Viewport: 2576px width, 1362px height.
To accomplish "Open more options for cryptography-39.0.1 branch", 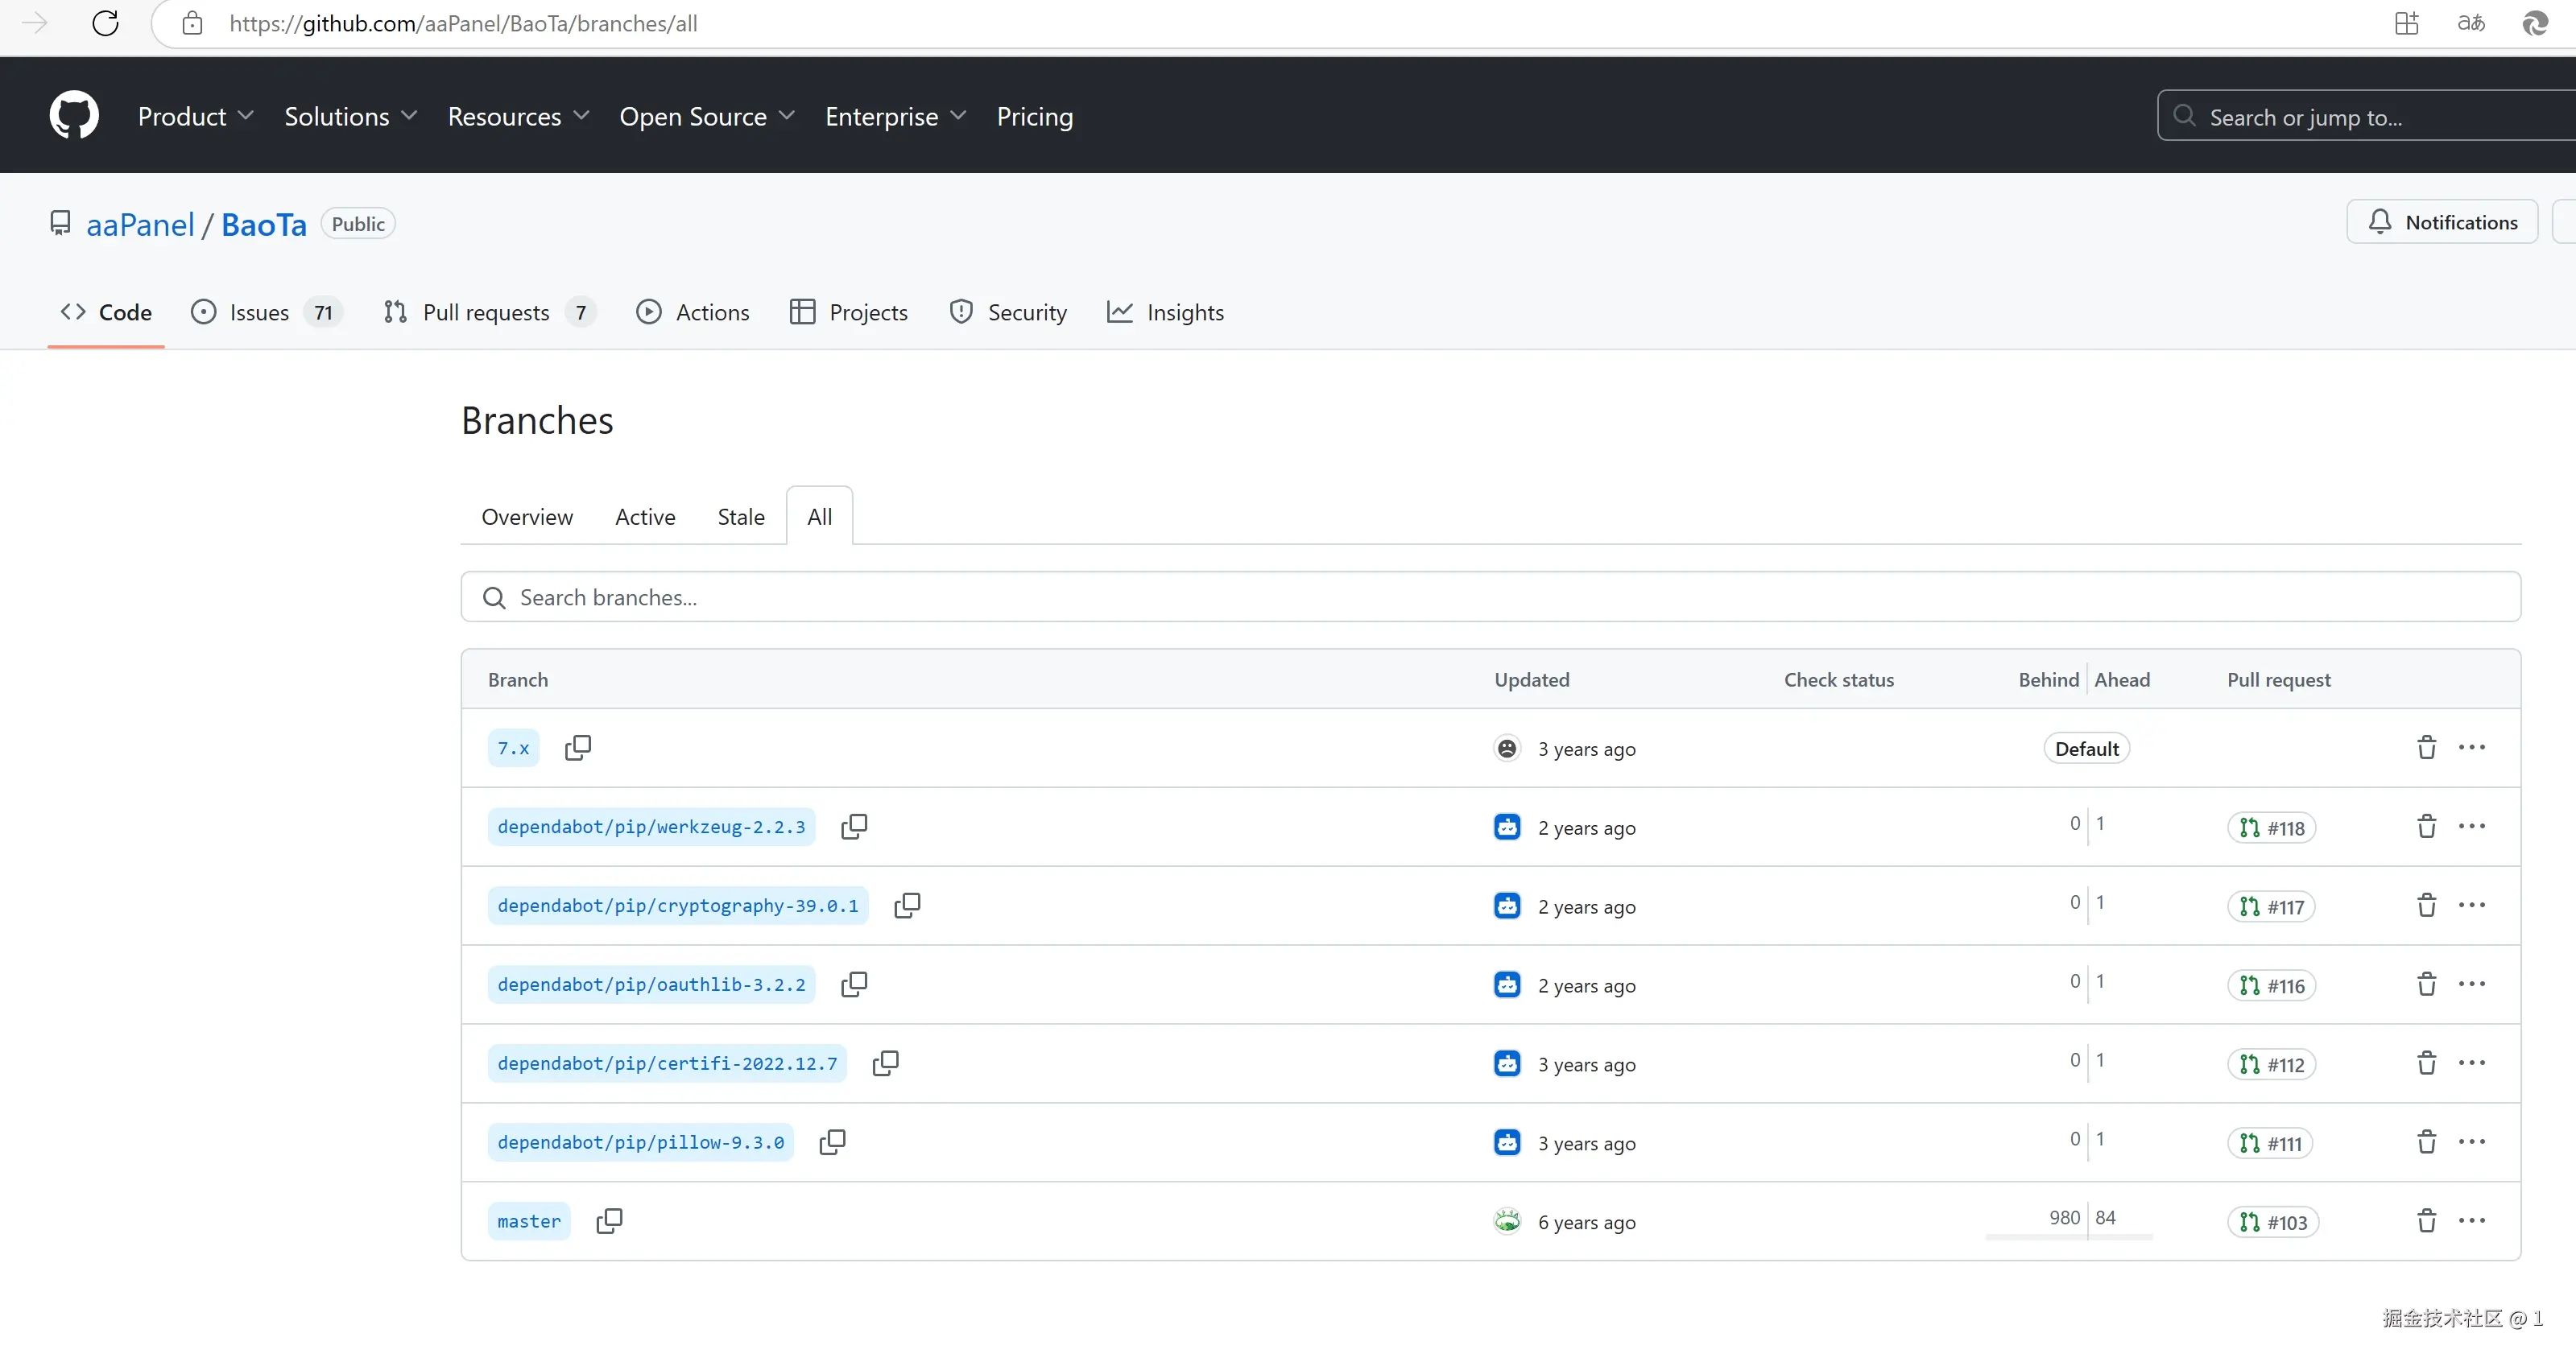I will pos(2471,905).
